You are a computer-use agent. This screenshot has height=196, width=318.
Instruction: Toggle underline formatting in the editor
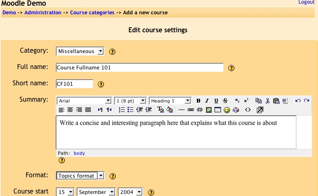click(216, 101)
